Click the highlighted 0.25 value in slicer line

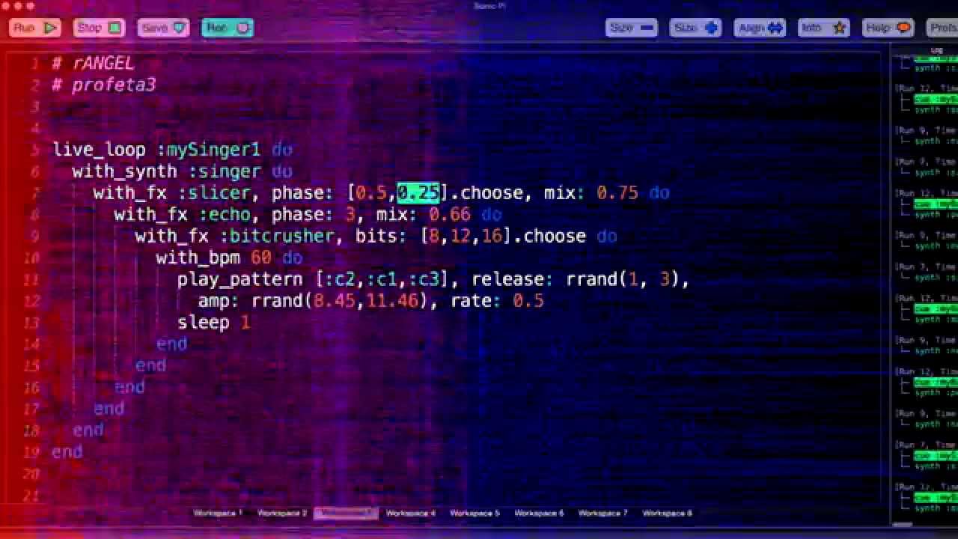point(418,193)
